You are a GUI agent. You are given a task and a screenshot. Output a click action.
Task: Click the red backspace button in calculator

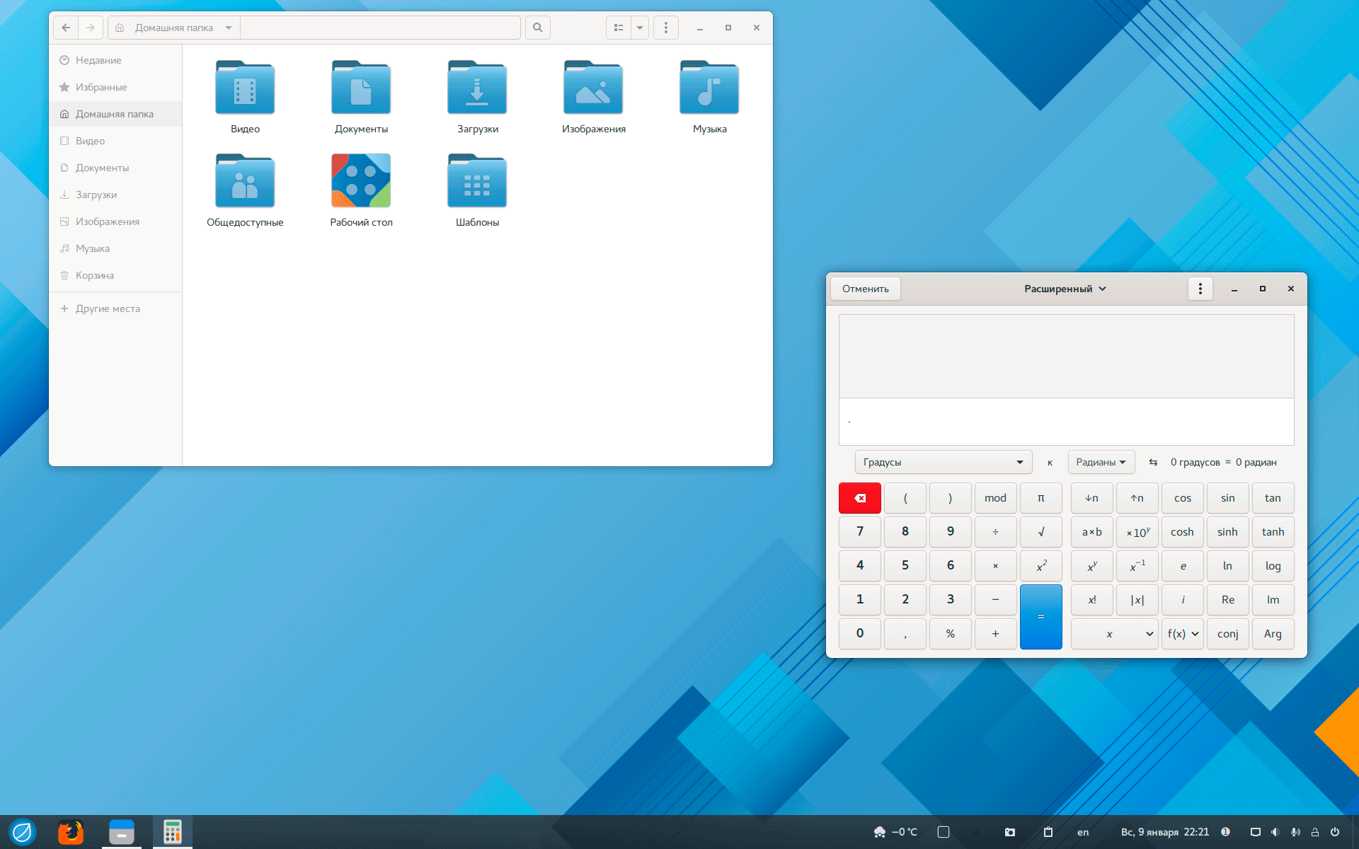click(859, 498)
